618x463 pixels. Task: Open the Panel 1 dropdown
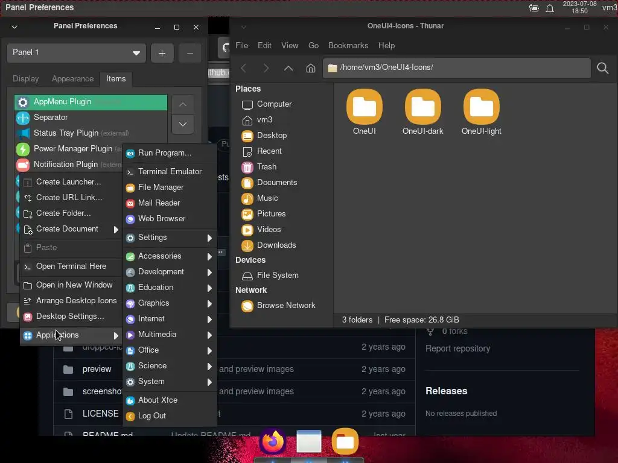click(x=76, y=53)
